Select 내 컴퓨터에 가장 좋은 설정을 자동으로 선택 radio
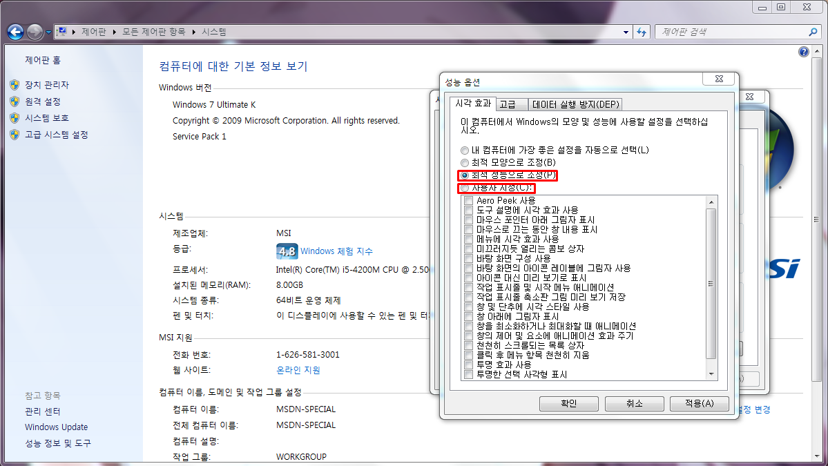The width and height of the screenshot is (828, 466). point(465,150)
